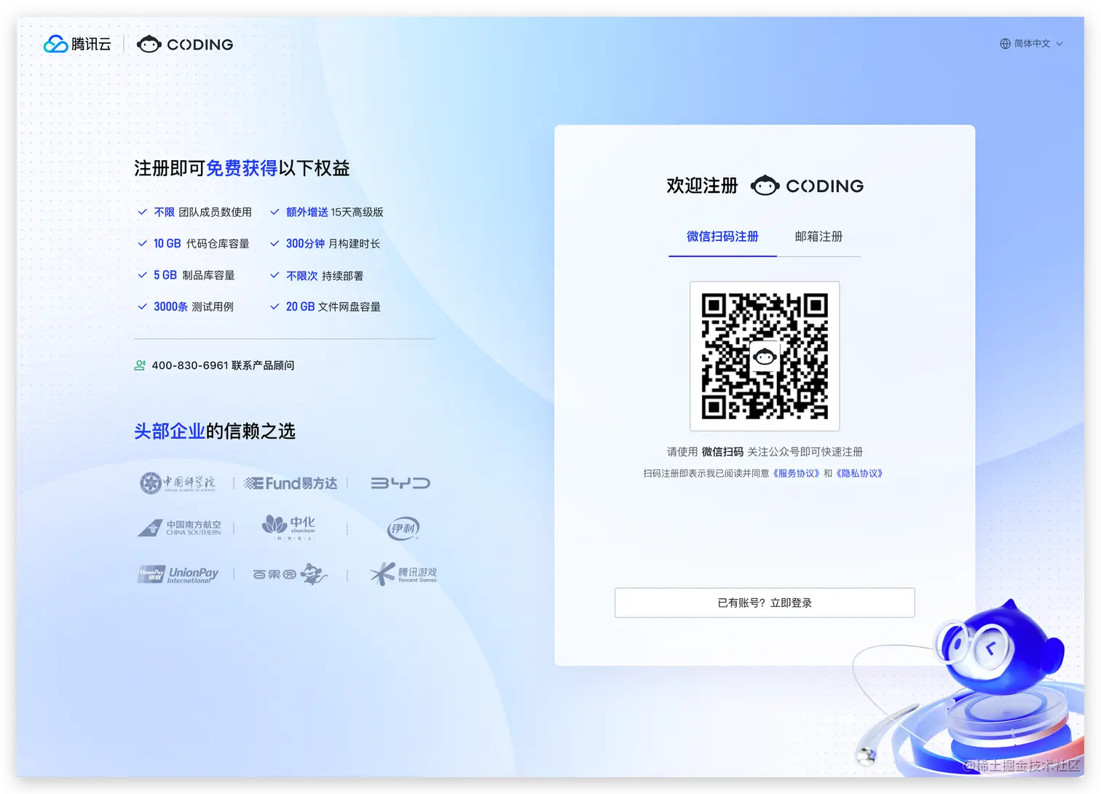Screen dimensions: 1101x794
Task: Click the 已有账号？立即登录 button
Action: 765,603
